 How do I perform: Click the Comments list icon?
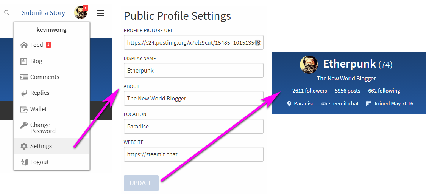click(x=24, y=77)
